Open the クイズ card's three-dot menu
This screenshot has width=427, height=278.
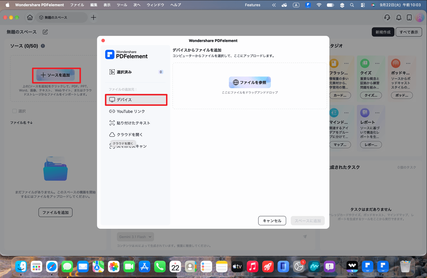(x=377, y=63)
